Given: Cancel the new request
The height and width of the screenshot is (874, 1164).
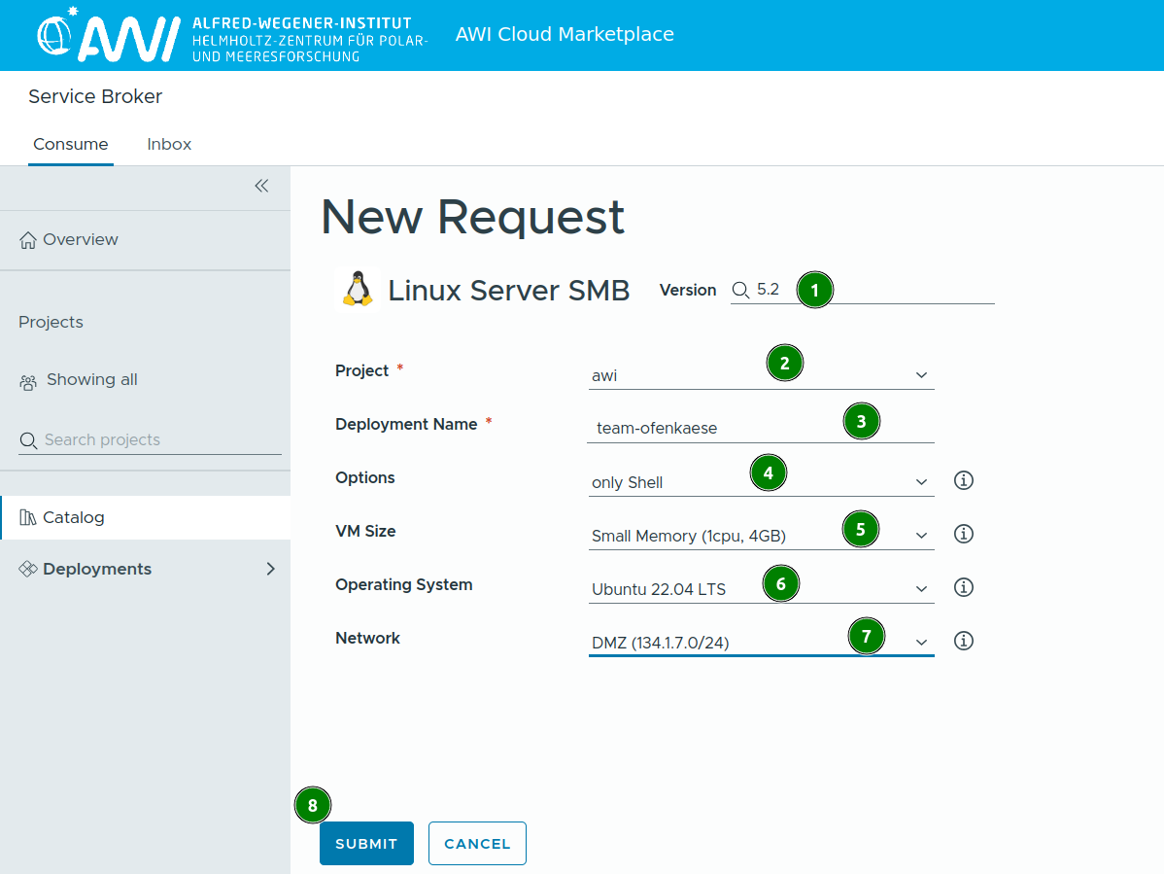Looking at the screenshot, I should [x=477, y=844].
